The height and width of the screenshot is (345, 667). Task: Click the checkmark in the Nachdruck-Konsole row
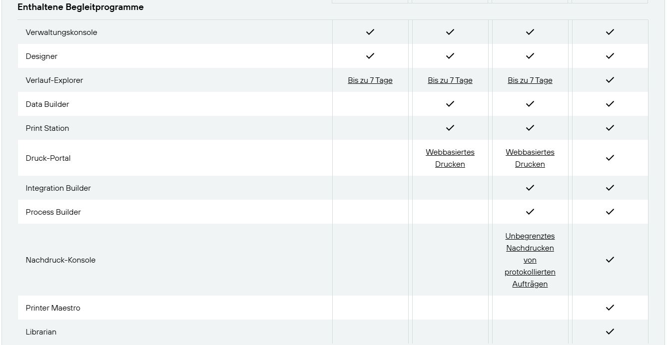coord(610,260)
